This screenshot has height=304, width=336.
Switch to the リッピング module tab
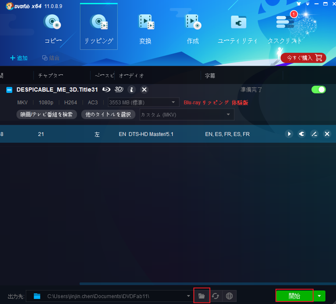point(99,27)
